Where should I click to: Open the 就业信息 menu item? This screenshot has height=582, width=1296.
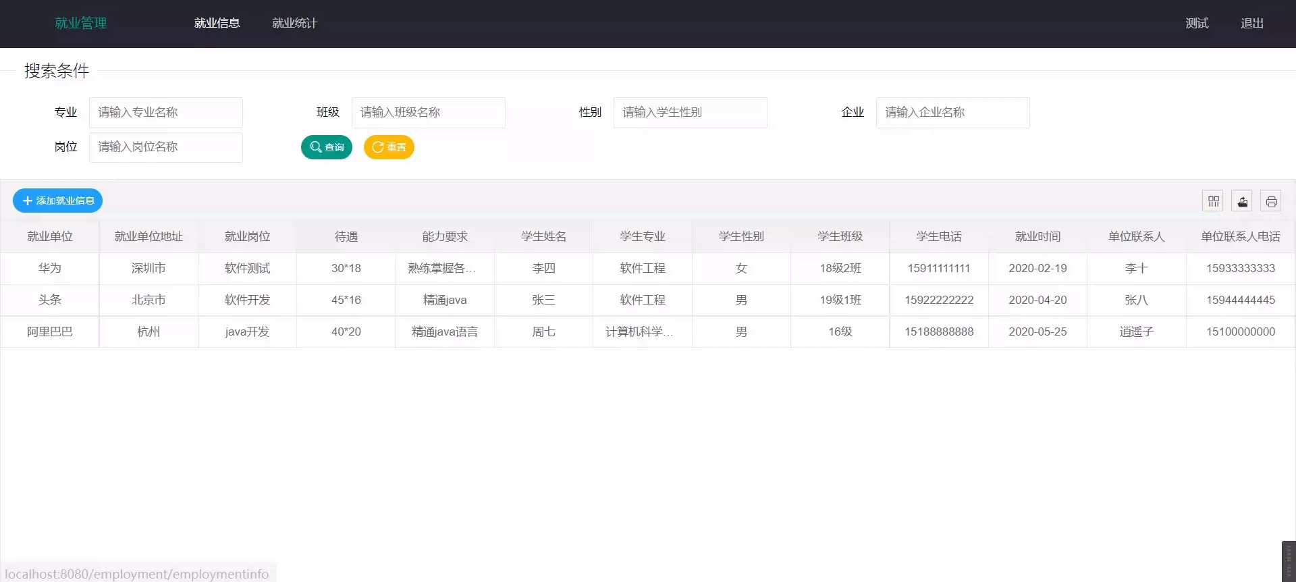217,24
